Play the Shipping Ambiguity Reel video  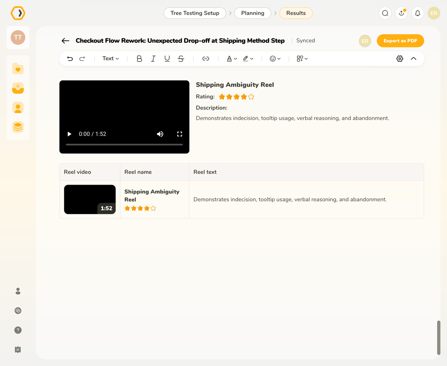click(x=69, y=134)
